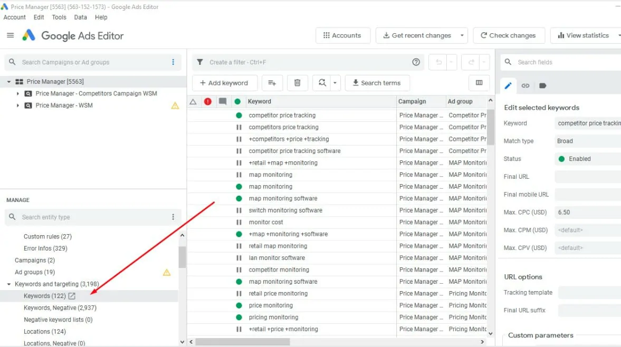
Task: Click the Accounts button
Action: (x=342, y=35)
